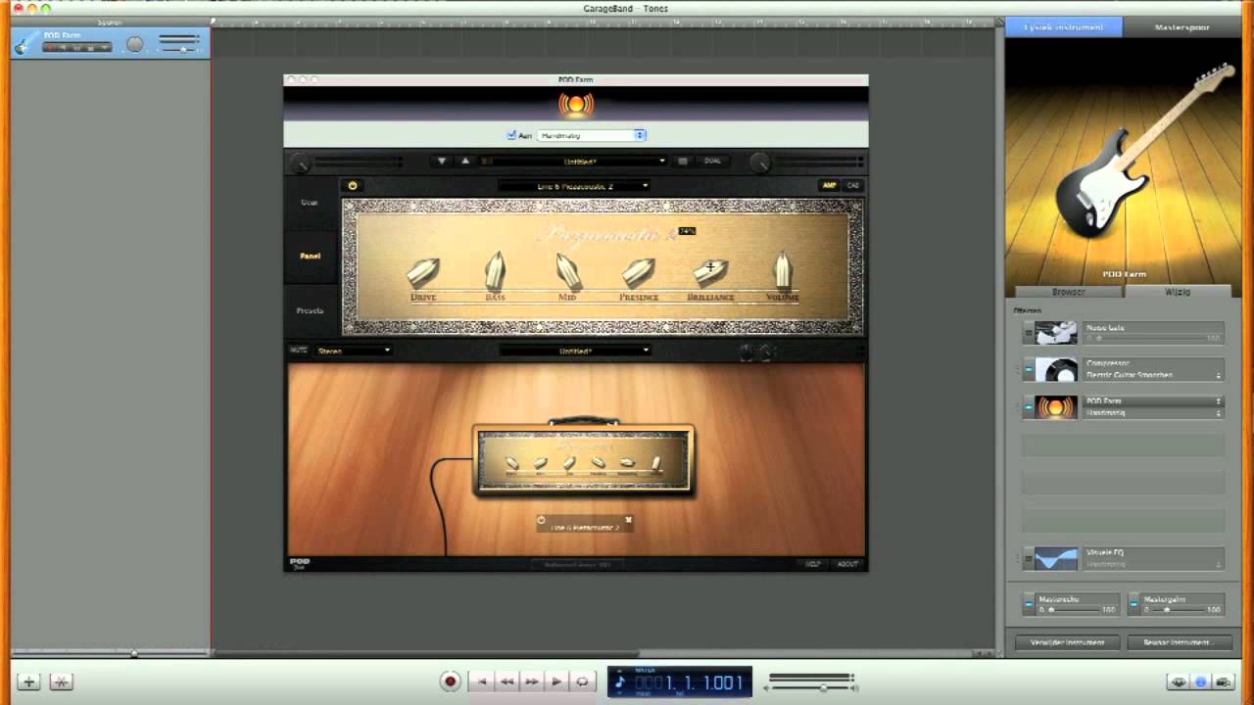Click the record button in transport
1254x705 pixels.
(451, 681)
